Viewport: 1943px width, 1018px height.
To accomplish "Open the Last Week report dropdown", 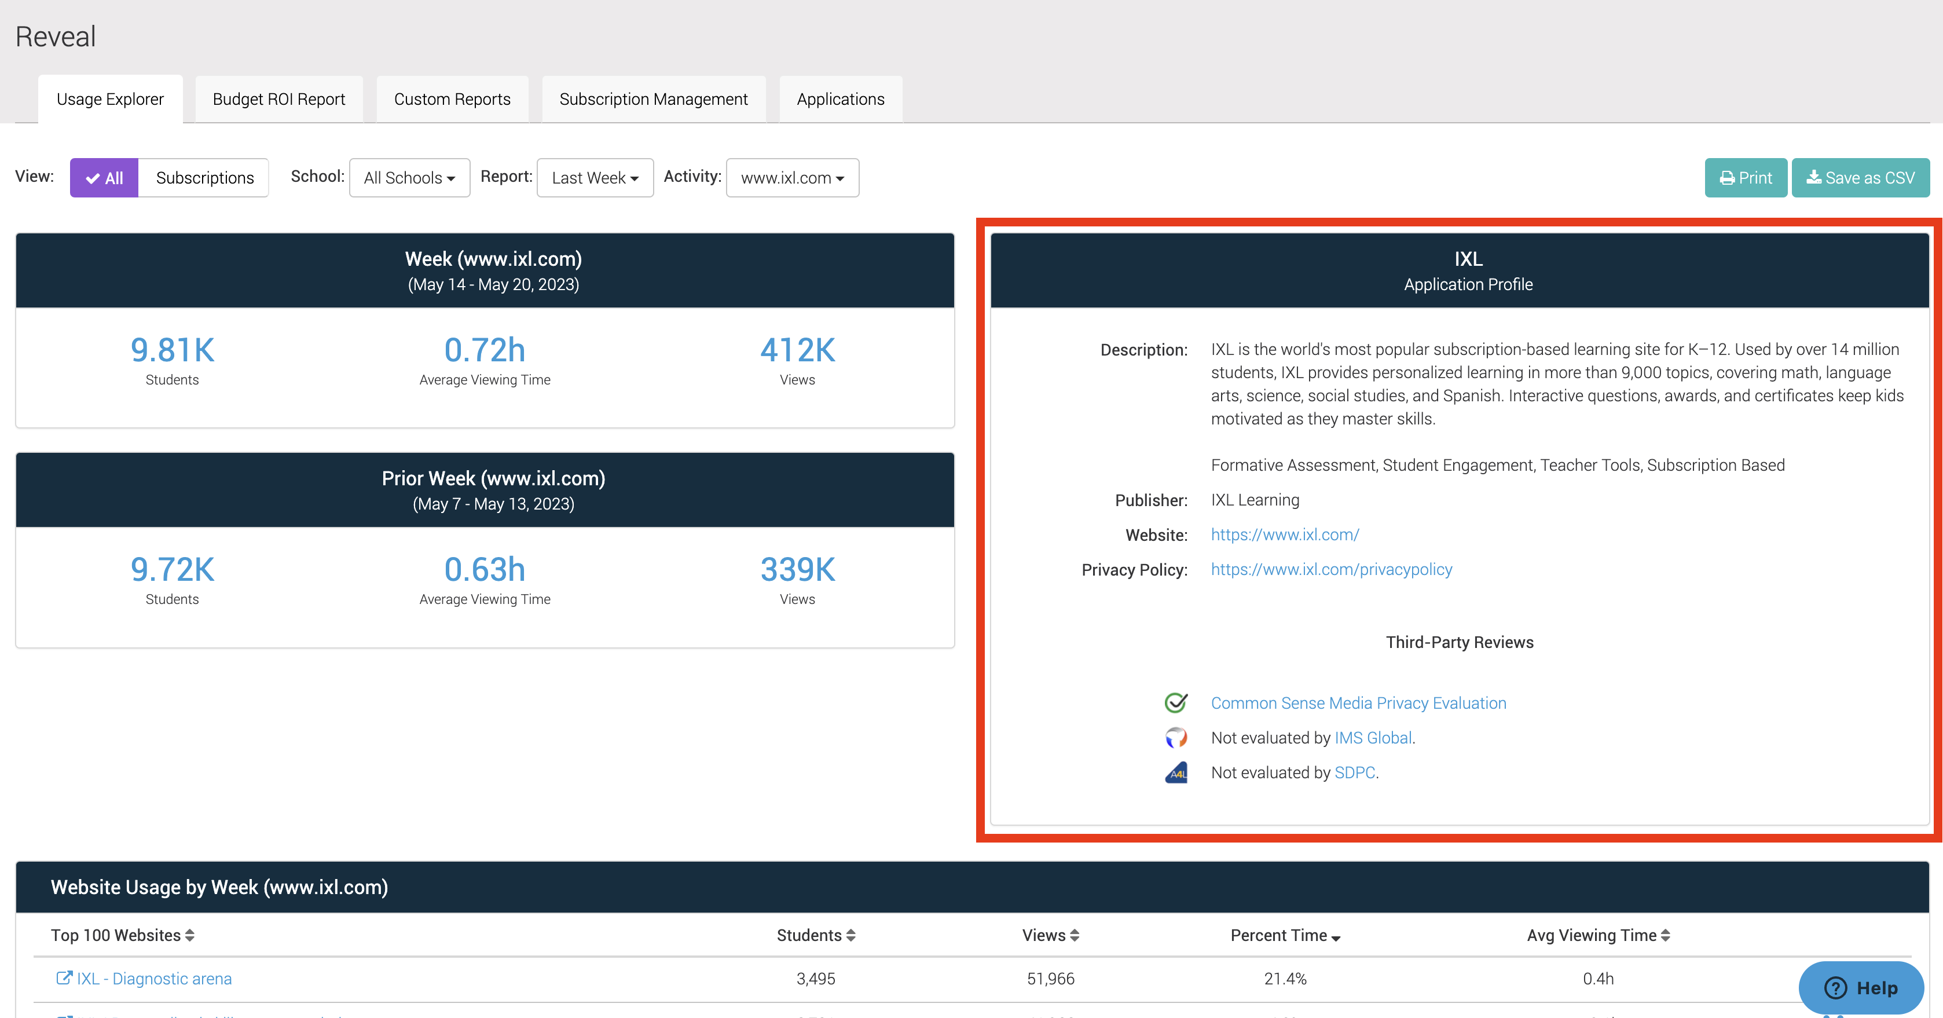I will [595, 178].
